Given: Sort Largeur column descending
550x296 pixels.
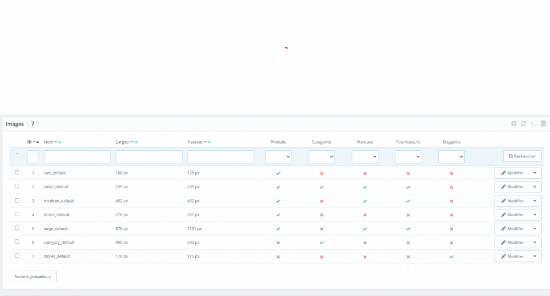Looking at the screenshot, I should [x=133, y=142].
